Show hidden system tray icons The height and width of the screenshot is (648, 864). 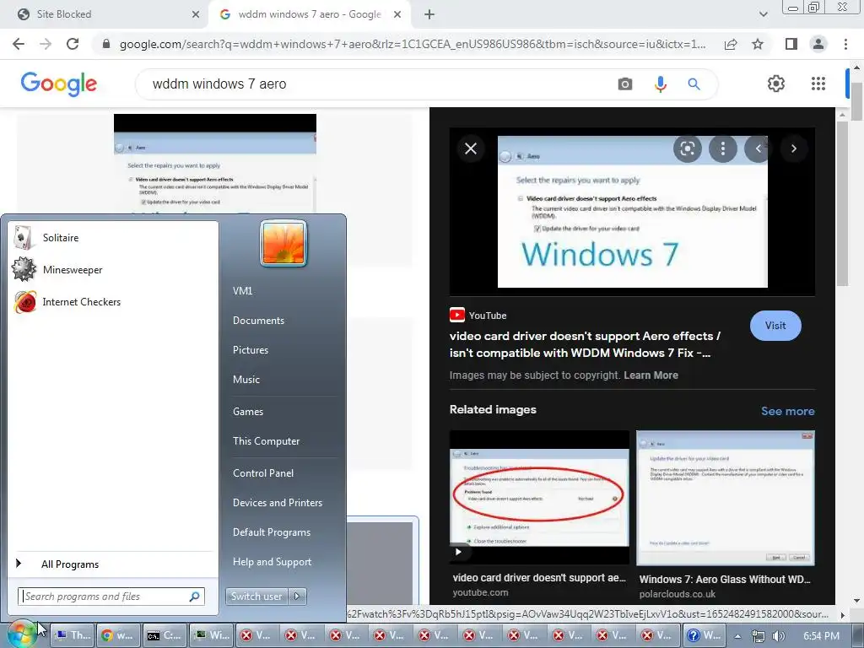737,636
